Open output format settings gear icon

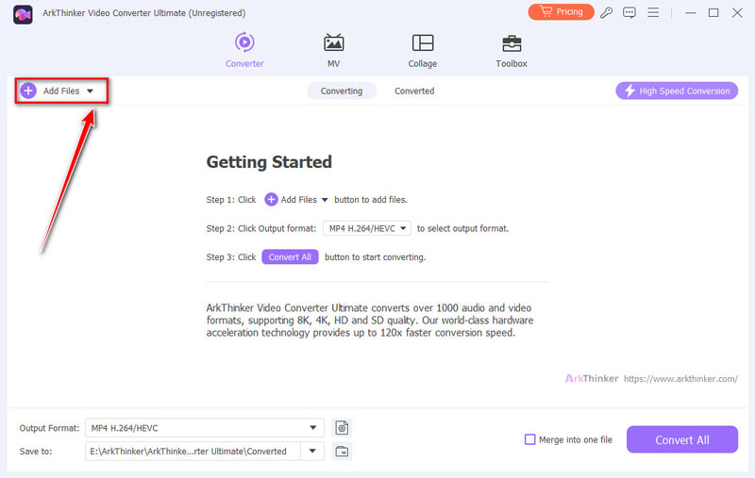coord(342,427)
